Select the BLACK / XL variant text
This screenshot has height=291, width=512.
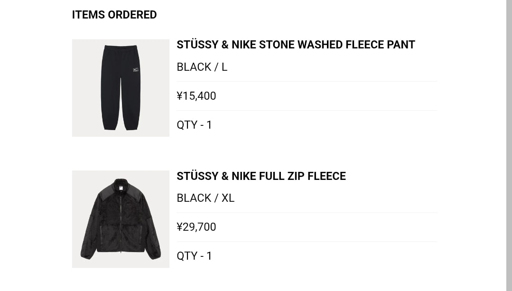[x=205, y=198]
